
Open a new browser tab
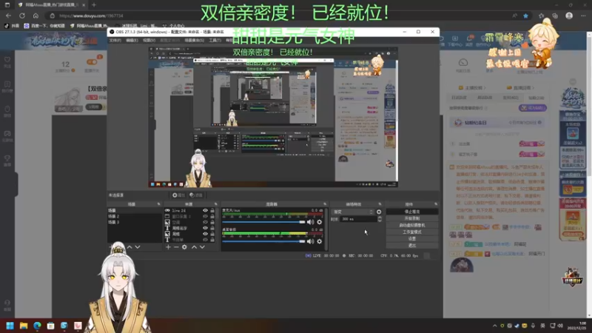pyautogui.click(x=94, y=5)
